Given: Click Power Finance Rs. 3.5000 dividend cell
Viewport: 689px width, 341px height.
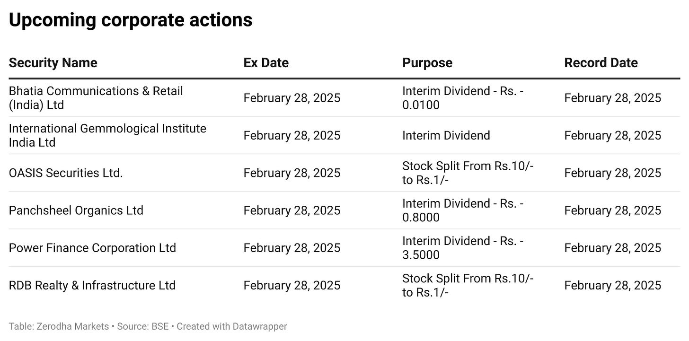Looking at the screenshot, I should coord(463,248).
